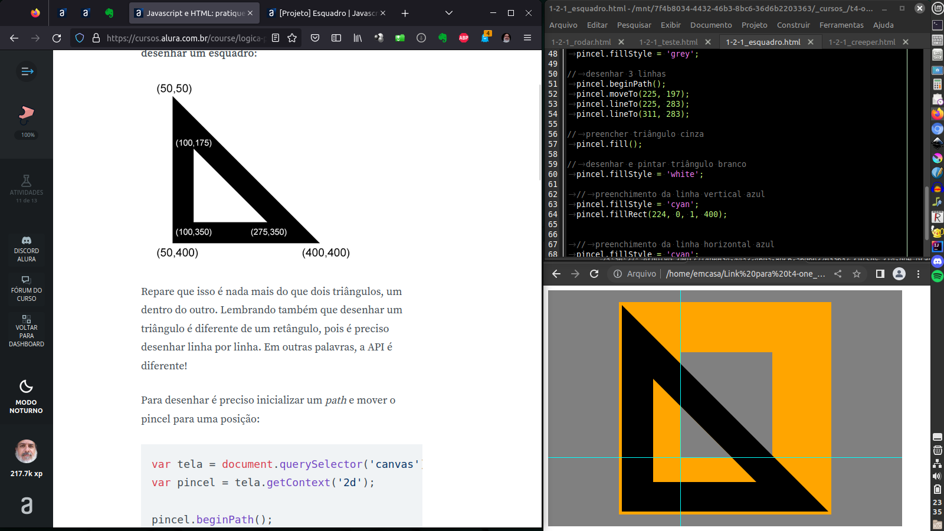Open the Construir menu

794,25
